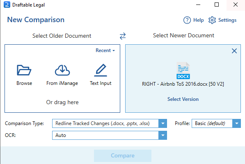Open the Profile dropdown arrow
Viewport: 245px width, 164px height.
(x=236, y=123)
